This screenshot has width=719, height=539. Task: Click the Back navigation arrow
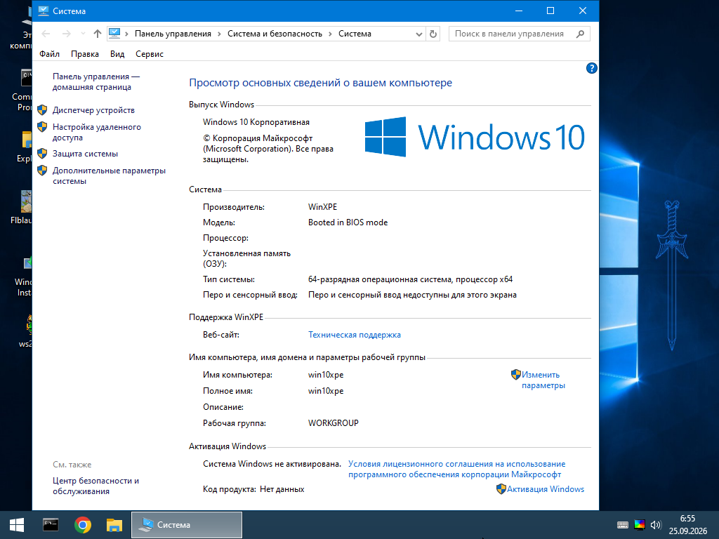point(46,34)
